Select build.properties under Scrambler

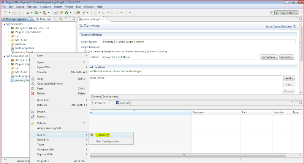click(x=24, y=48)
